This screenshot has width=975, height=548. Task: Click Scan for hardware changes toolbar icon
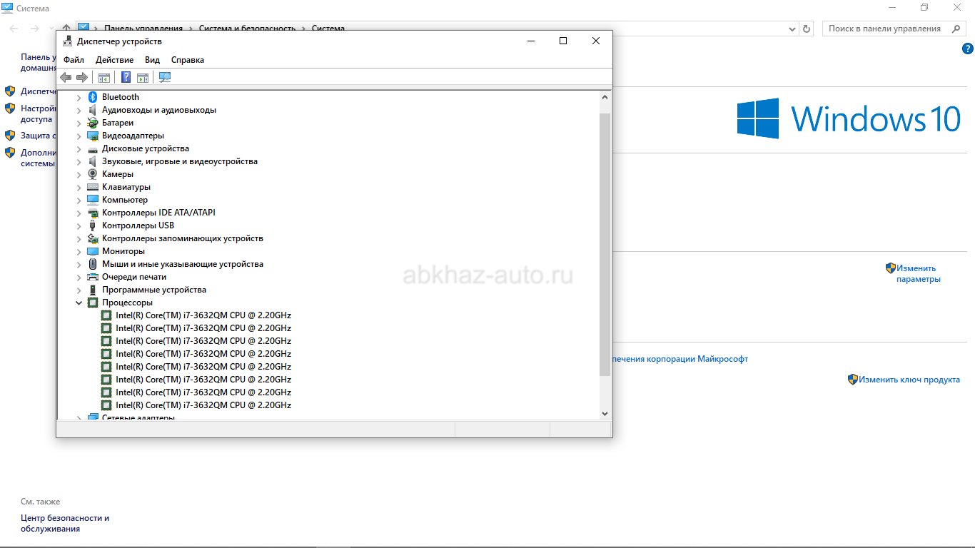165,77
